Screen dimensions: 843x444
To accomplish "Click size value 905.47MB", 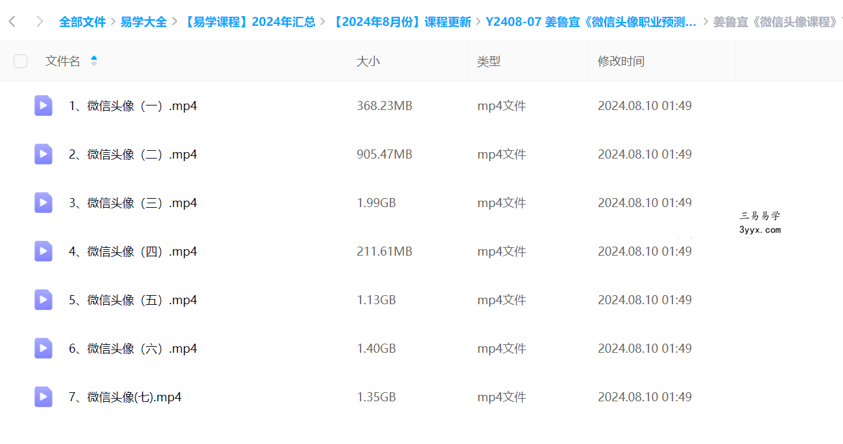I will [385, 154].
